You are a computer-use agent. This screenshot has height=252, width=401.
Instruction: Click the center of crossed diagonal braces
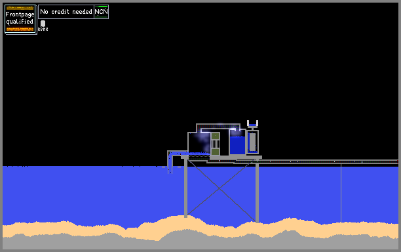(219, 189)
